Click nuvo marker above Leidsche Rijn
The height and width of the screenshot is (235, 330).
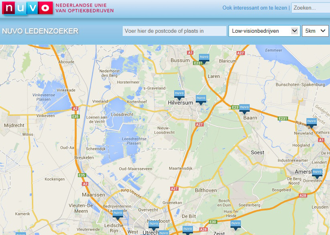pyautogui.click(x=117, y=214)
